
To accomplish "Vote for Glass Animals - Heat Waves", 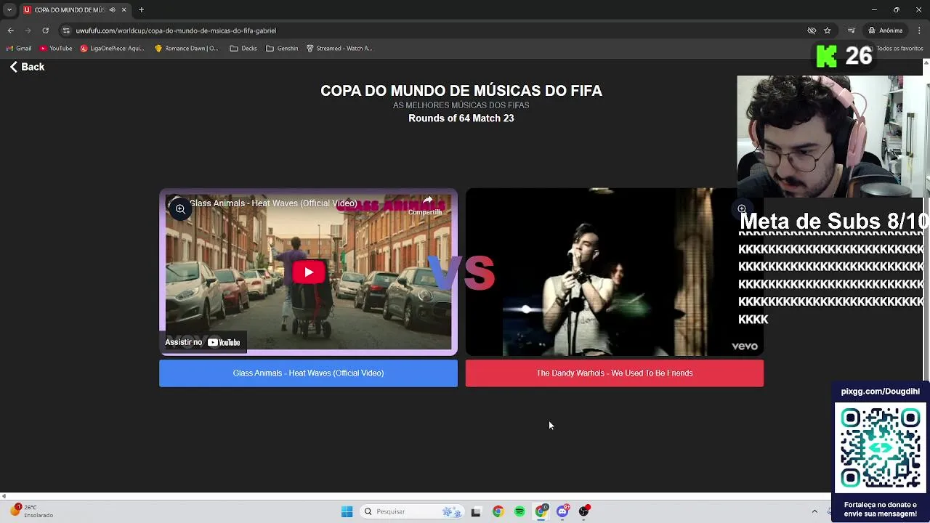I will click(x=308, y=373).
